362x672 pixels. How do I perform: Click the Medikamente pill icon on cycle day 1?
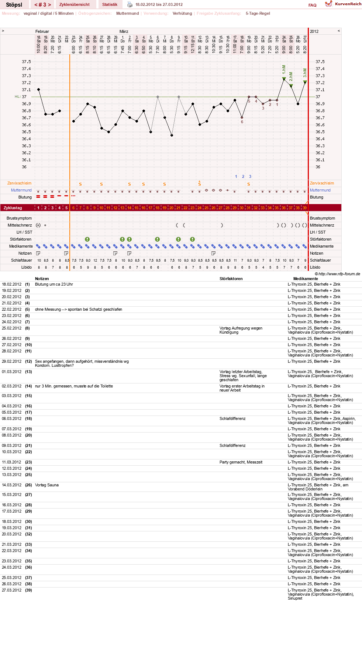[x=38, y=246]
